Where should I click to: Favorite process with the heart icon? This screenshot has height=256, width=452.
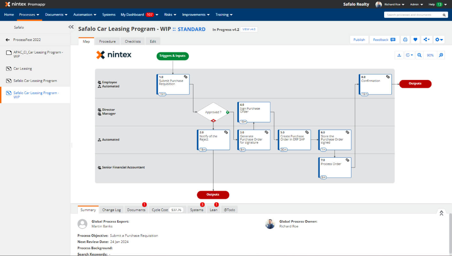(415, 40)
